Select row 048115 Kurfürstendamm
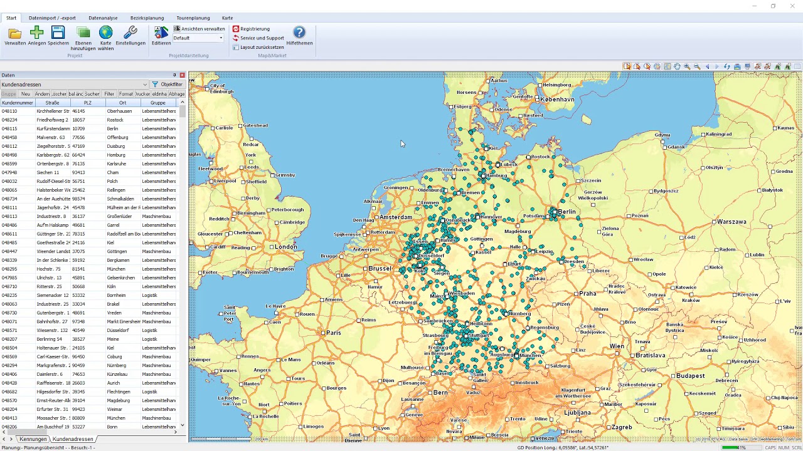The width and height of the screenshot is (803, 451). (x=89, y=128)
